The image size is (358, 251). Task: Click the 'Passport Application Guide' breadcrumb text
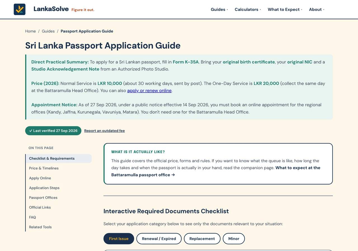87,31
